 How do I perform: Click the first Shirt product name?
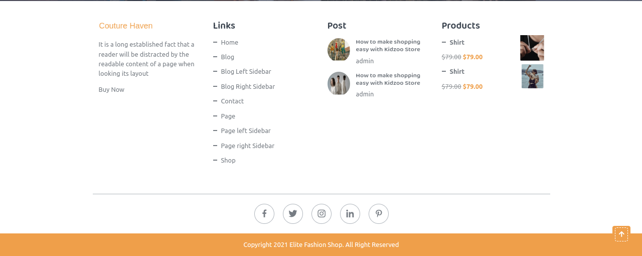[x=456, y=43]
